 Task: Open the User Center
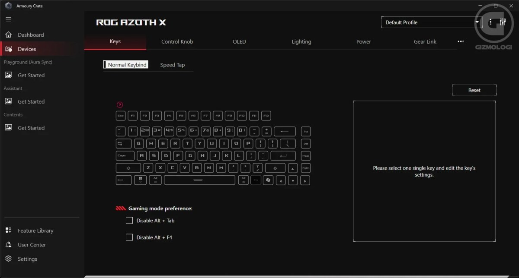(x=32, y=245)
